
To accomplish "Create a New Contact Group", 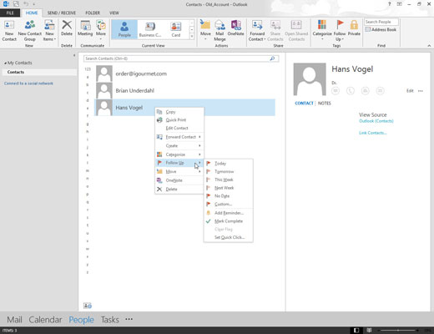I will tap(30, 31).
